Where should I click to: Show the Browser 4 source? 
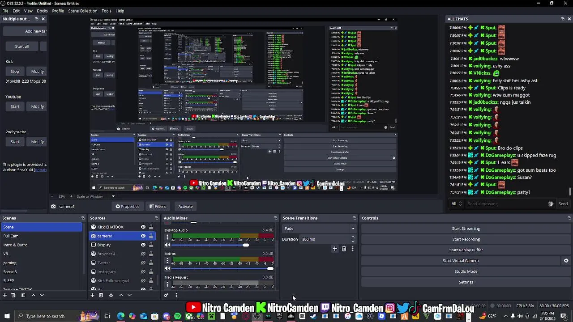pyautogui.click(x=143, y=254)
